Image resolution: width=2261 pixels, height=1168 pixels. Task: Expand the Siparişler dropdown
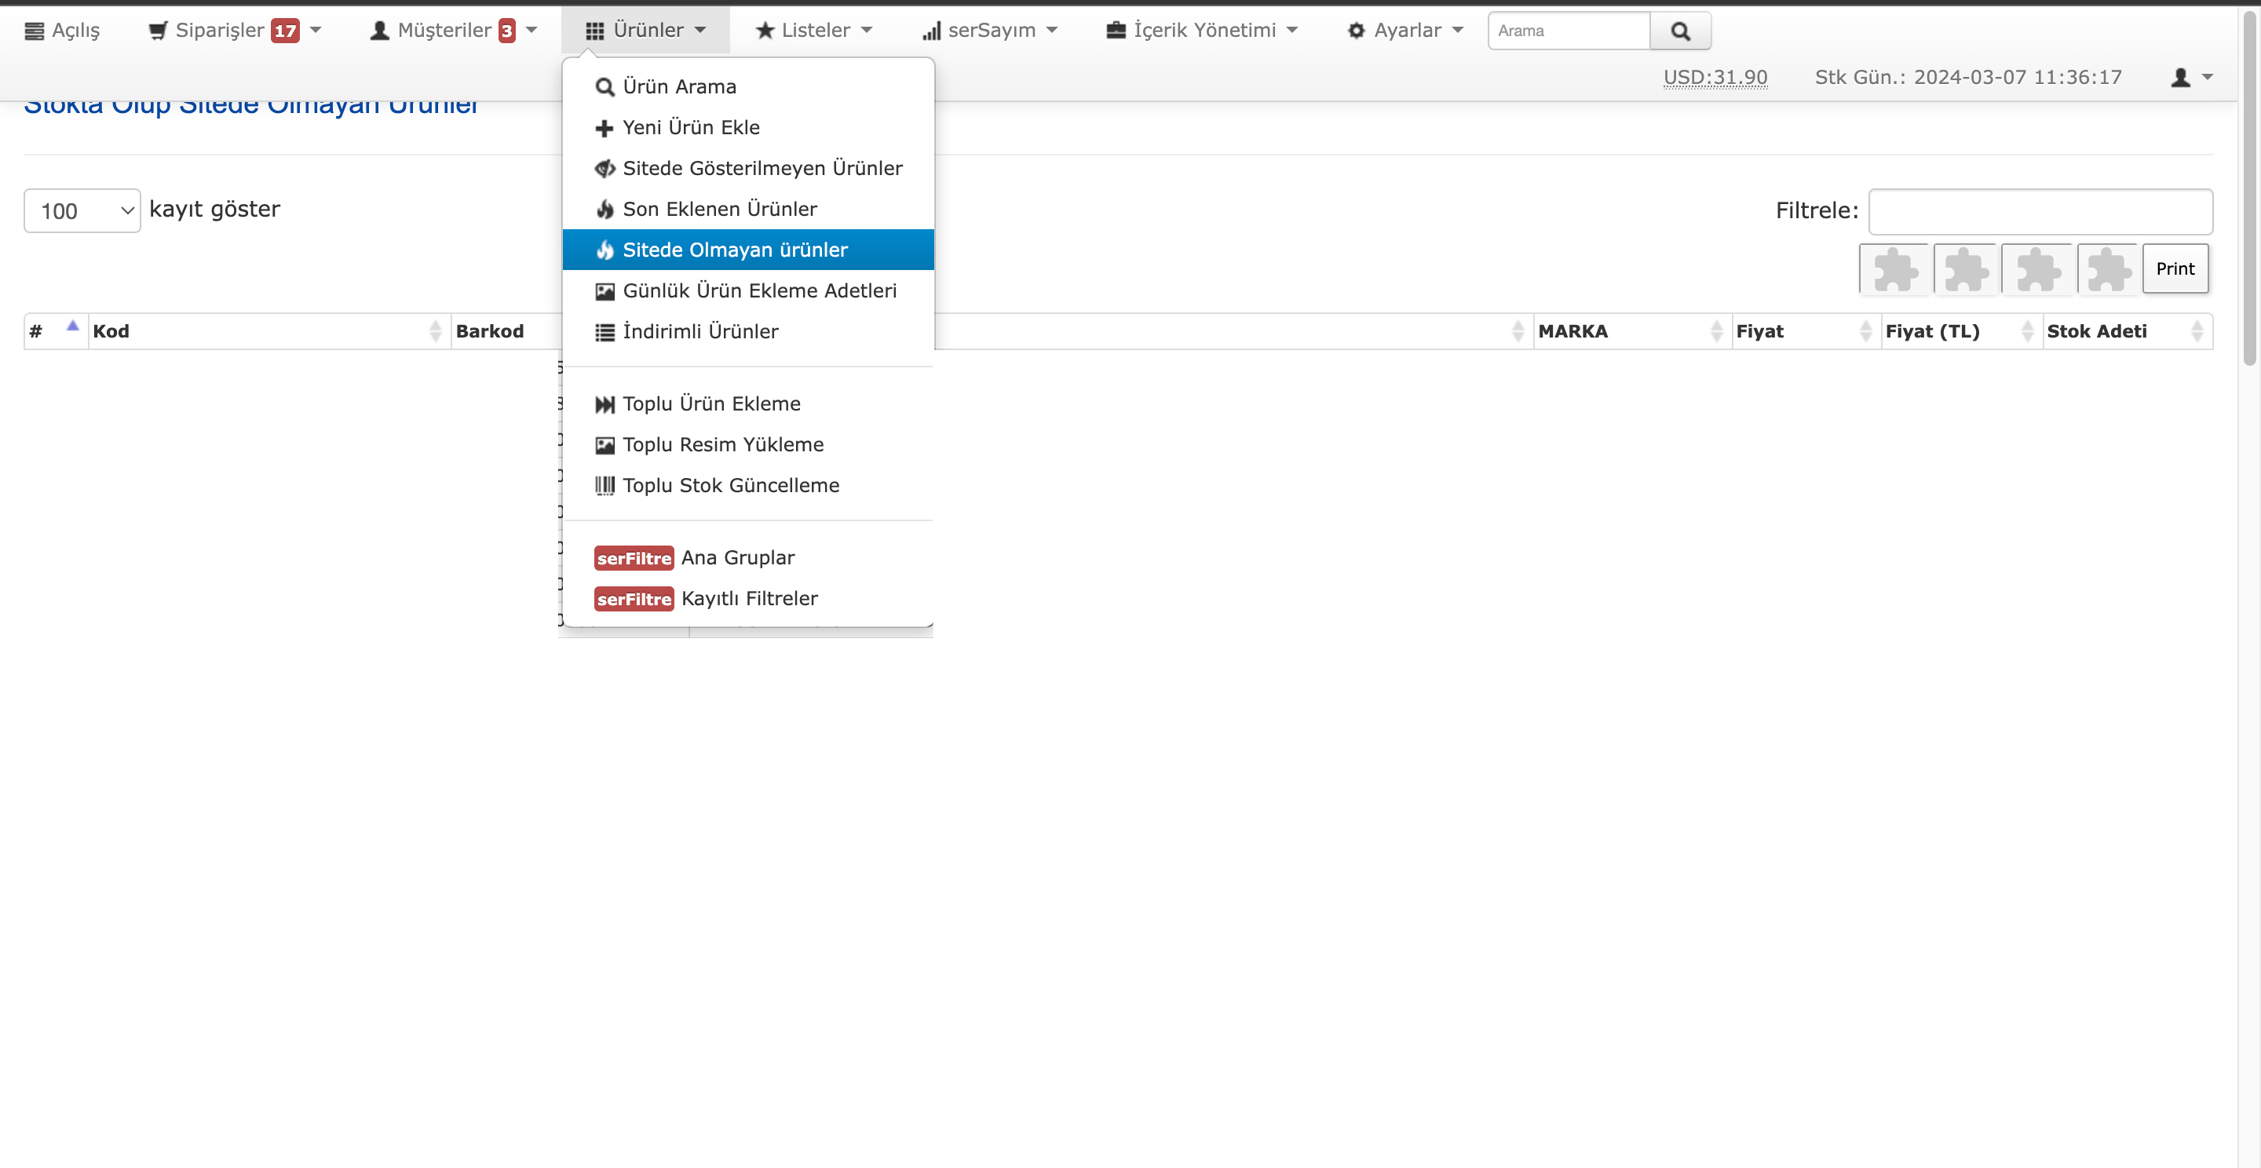[x=235, y=31]
